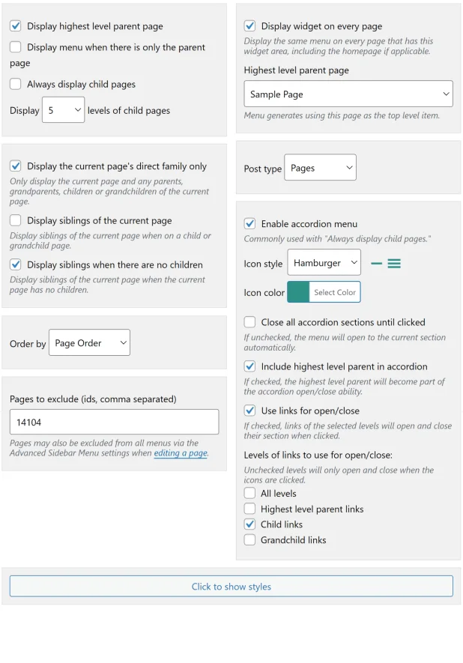This screenshot has width=463, height=663.
Task: Enable Display menu when there is only parent page
Action: [x=16, y=47]
